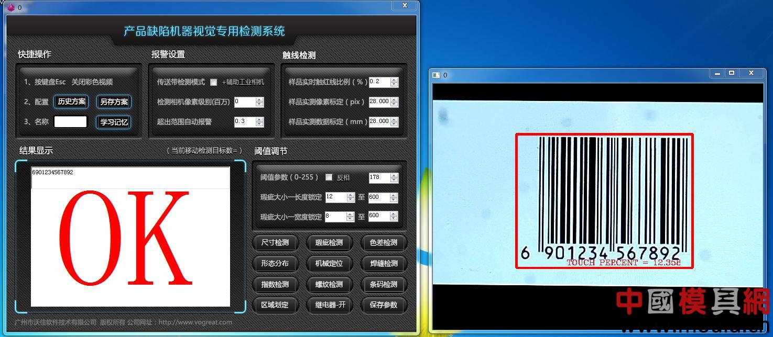773x337 pixels.
Task: Click the 当前移动检测目标数 label
Action: click(x=205, y=151)
